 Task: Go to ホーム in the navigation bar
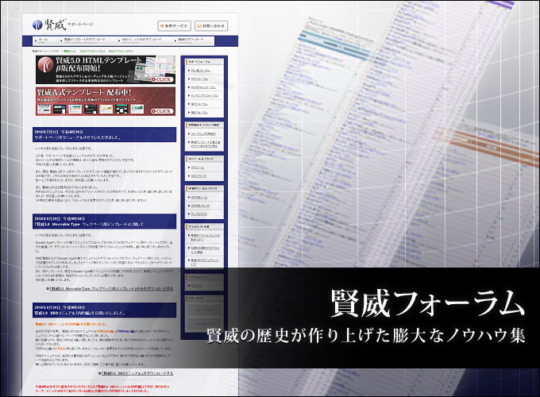point(44,40)
